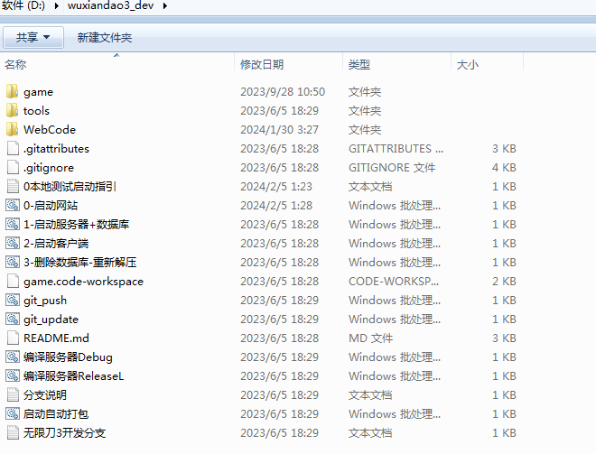Click the .gitignore file icon
The width and height of the screenshot is (596, 454).
tap(12, 167)
